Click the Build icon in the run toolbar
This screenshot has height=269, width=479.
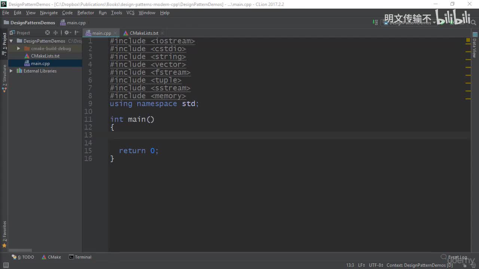click(x=375, y=22)
